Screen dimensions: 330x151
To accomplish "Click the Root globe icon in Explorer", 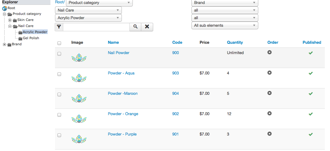I will 5,9.
